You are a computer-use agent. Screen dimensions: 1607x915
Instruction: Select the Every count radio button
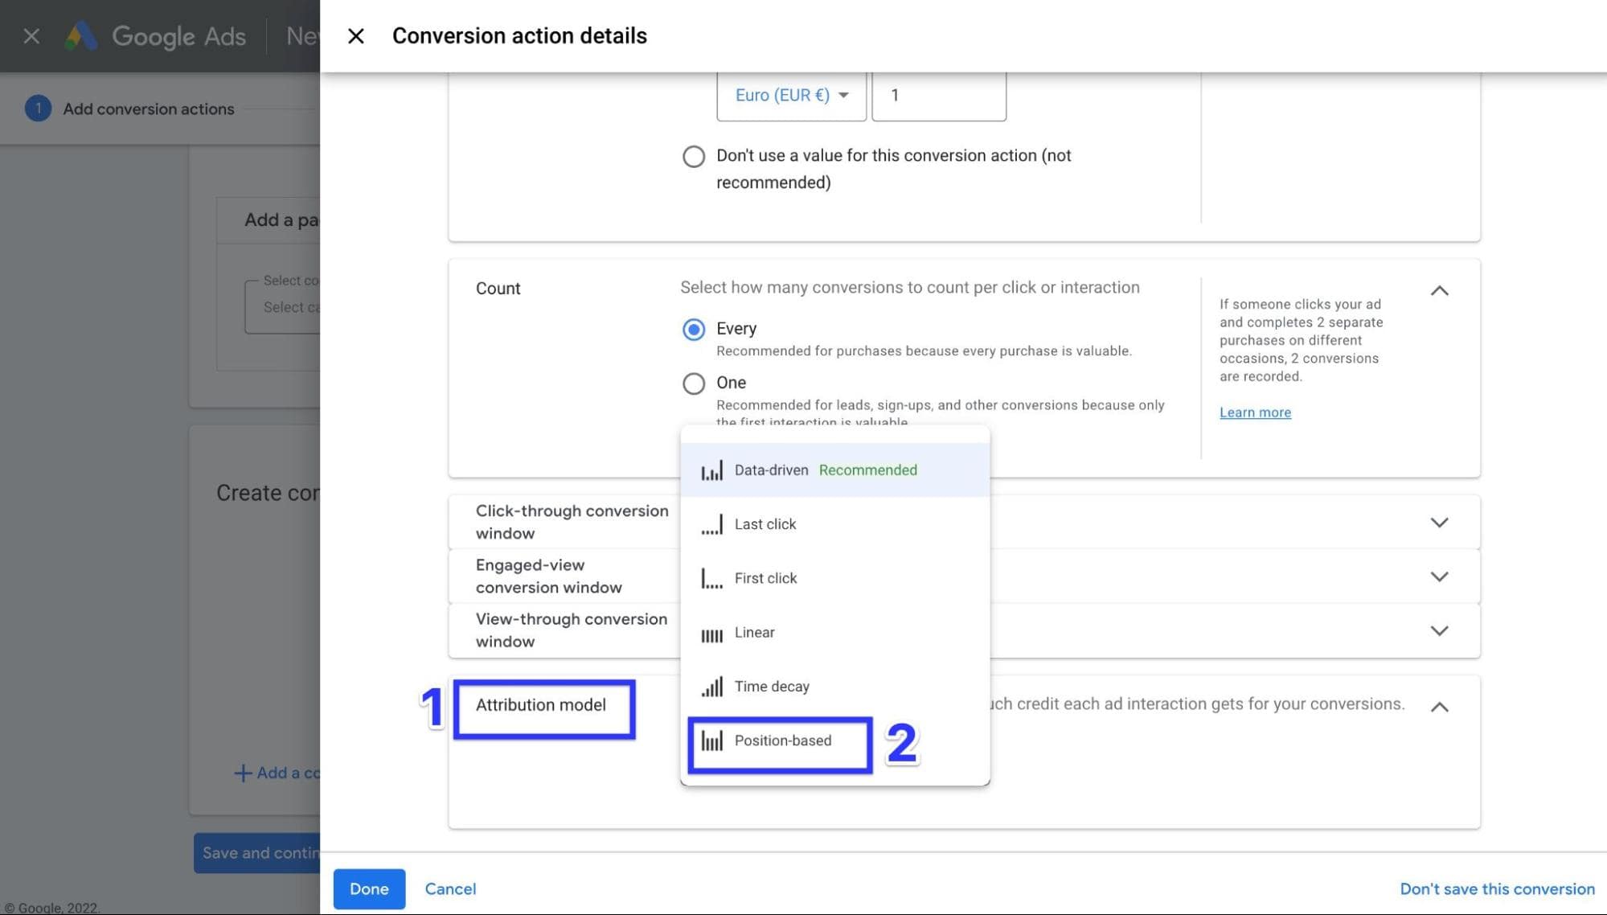(x=694, y=330)
